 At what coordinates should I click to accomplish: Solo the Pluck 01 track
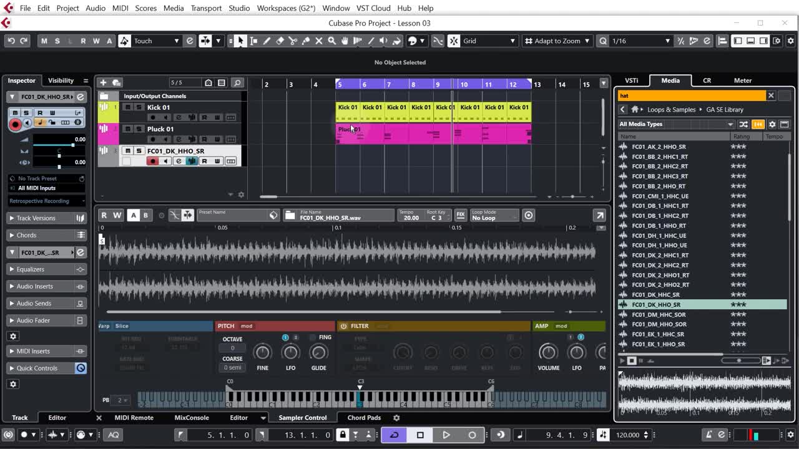pos(139,129)
